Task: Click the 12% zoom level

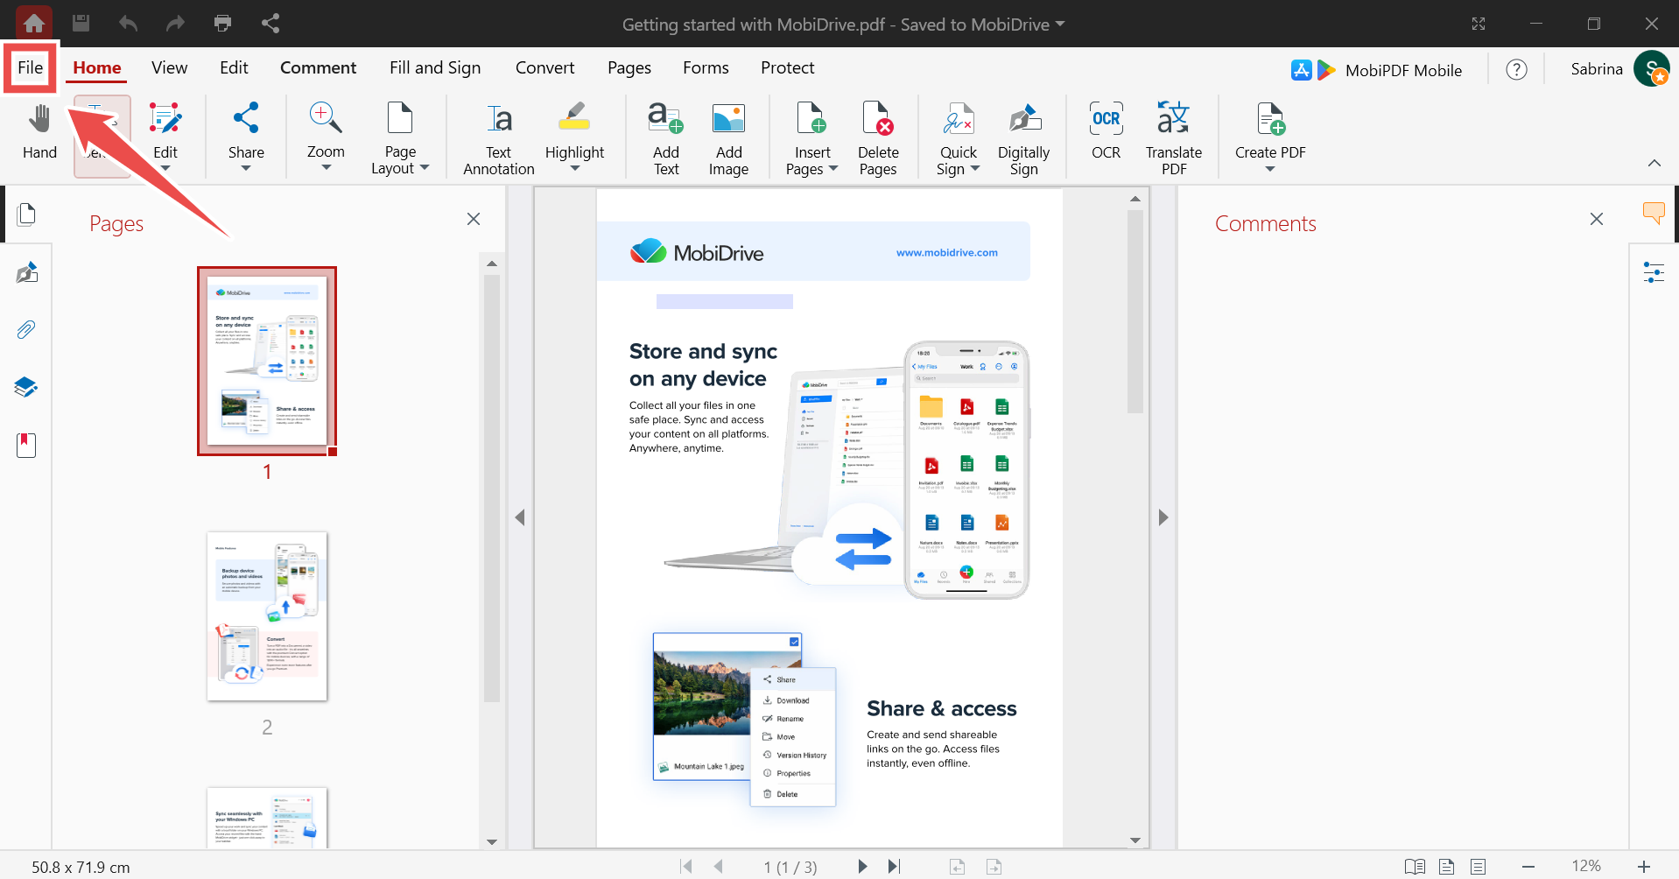Action: (x=1585, y=866)
